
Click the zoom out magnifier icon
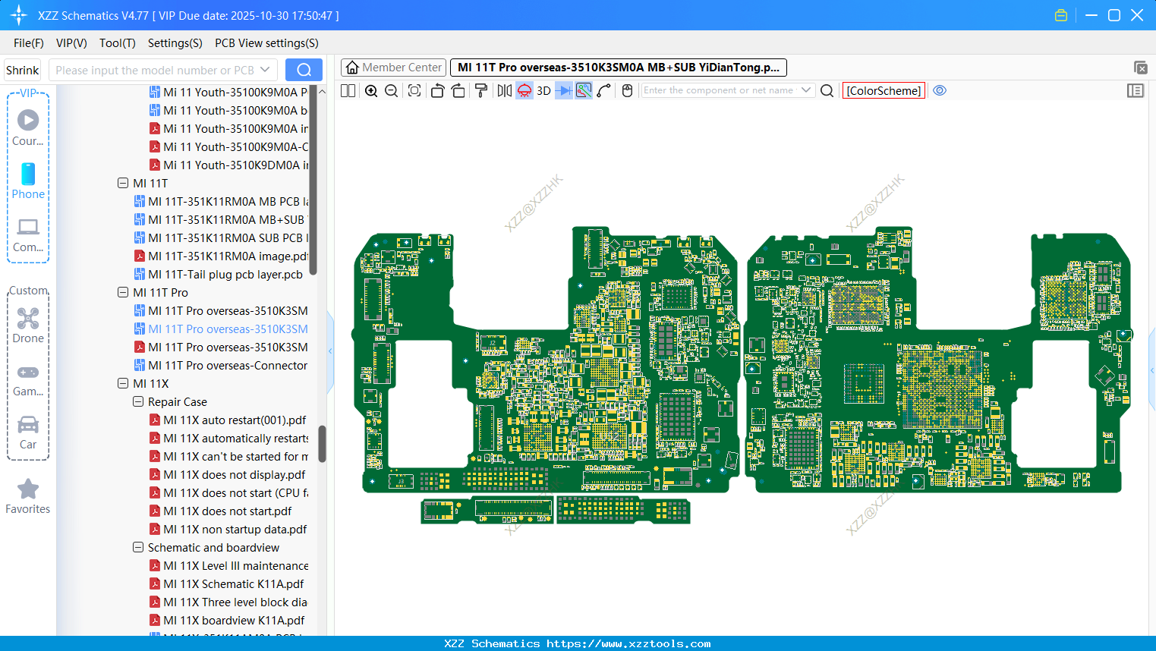click(392, 91)
